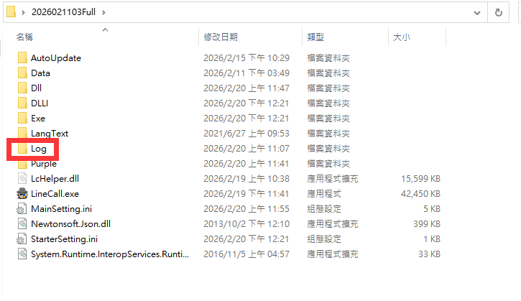The width and height of the screenshot is (521, 301).
Task: Click the 2021/6/27 上午 09:53 date
Action: click(x=246, y=134)
